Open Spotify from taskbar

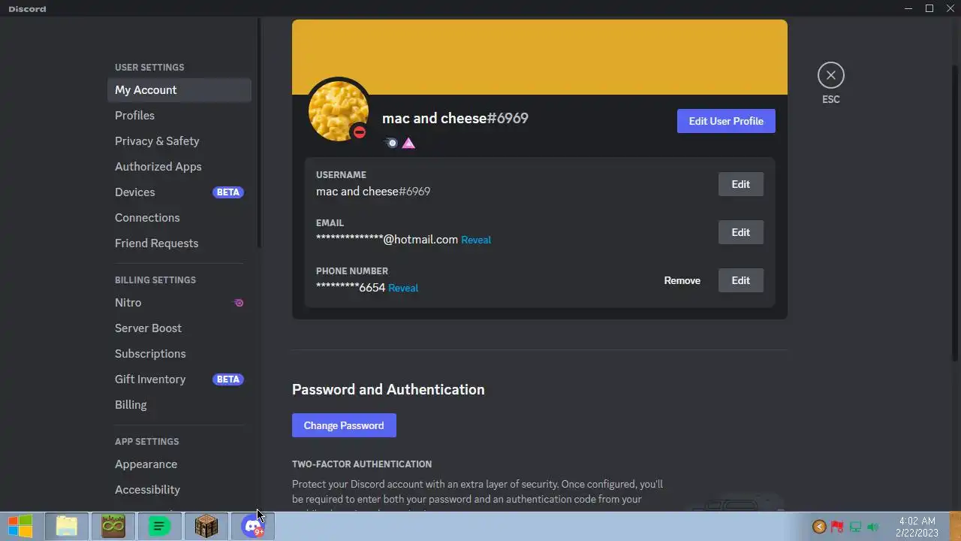click(159, 527)
